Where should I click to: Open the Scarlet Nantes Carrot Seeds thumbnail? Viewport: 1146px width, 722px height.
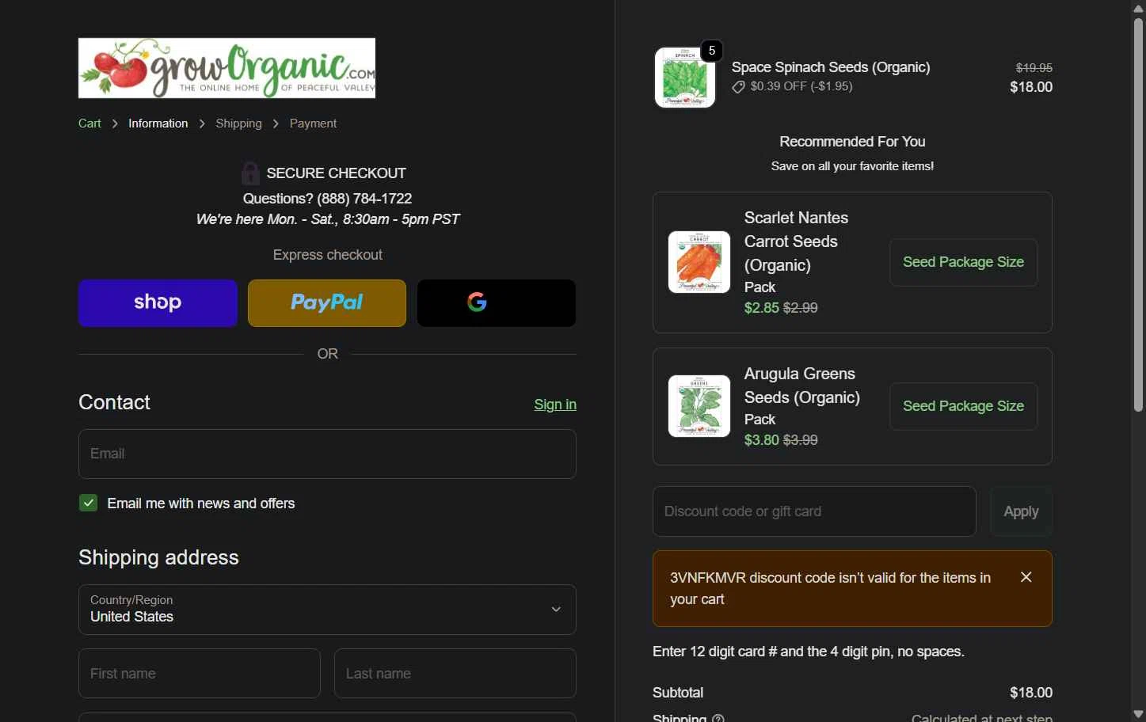[699, 262]
